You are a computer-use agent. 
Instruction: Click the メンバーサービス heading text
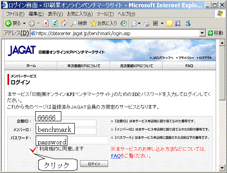point(23,76)
